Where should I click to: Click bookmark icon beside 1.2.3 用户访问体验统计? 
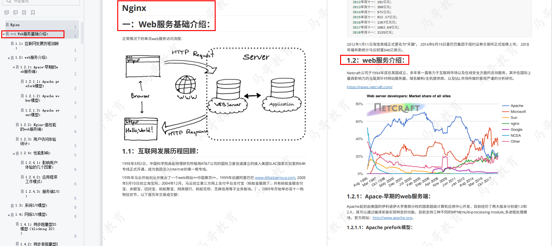pos(17,139)
